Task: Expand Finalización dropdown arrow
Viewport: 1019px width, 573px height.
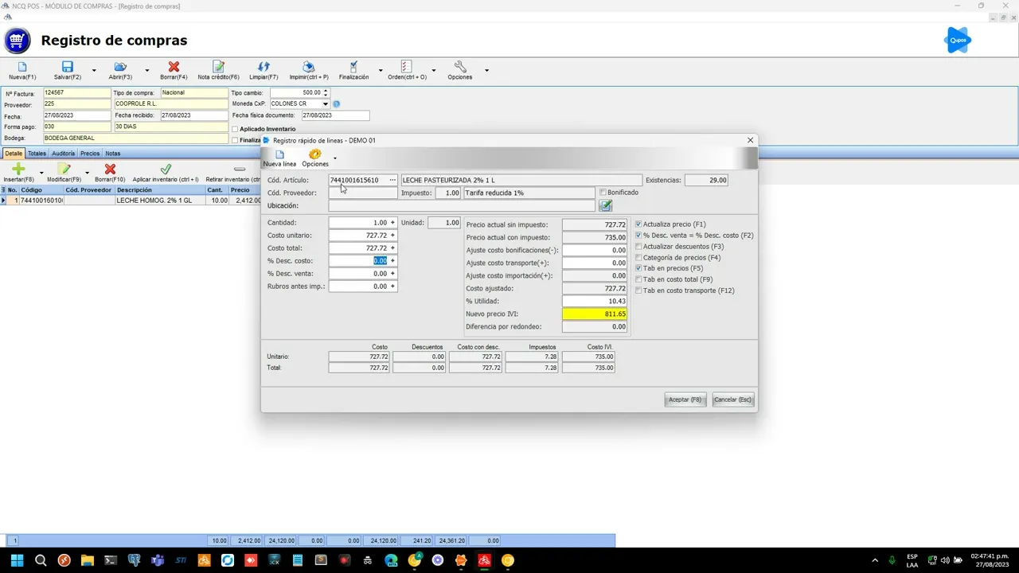Action: click(x=381, y=71)
